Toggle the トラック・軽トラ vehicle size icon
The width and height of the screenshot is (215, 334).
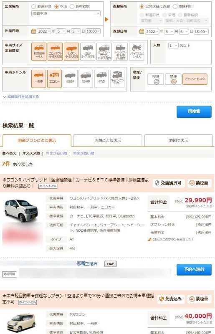click(120, 52)
